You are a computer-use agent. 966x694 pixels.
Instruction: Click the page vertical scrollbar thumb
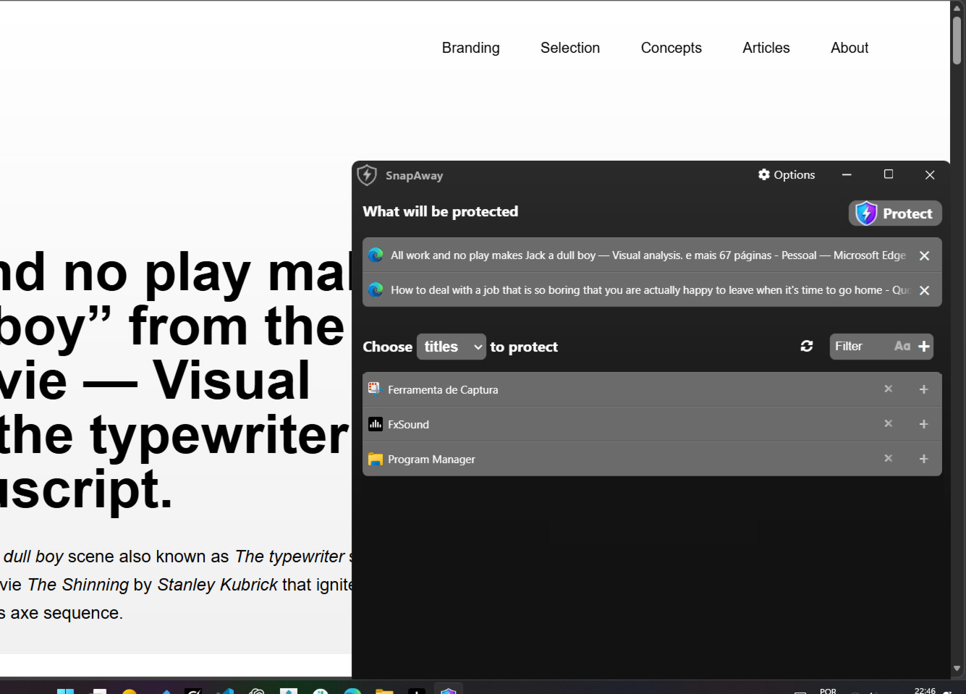tap(957, 41)
